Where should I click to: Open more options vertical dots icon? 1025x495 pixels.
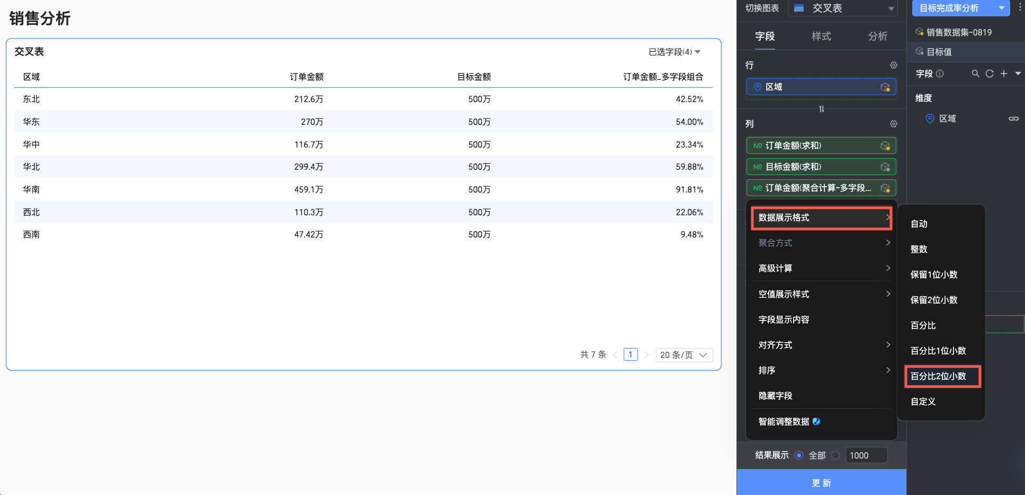pos(1020,7)
